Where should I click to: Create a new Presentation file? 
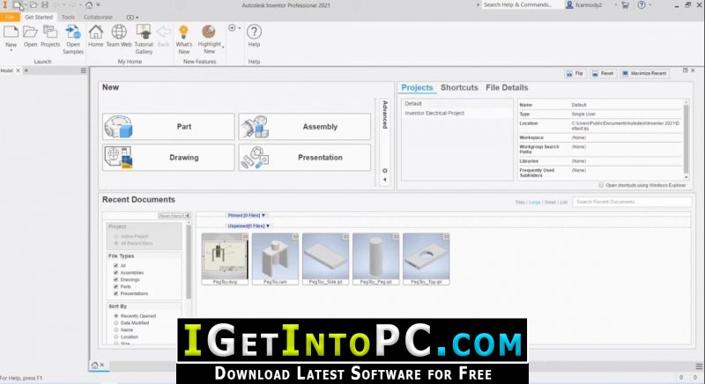[304, 157]
